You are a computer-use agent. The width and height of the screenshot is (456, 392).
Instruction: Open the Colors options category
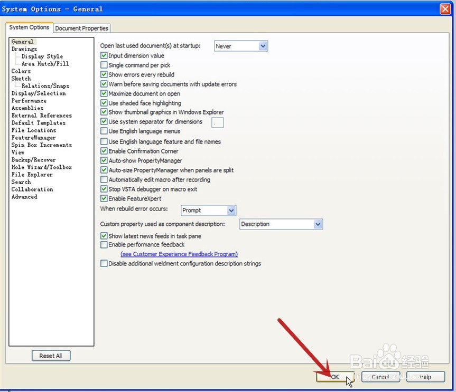(x=21, y=71)
